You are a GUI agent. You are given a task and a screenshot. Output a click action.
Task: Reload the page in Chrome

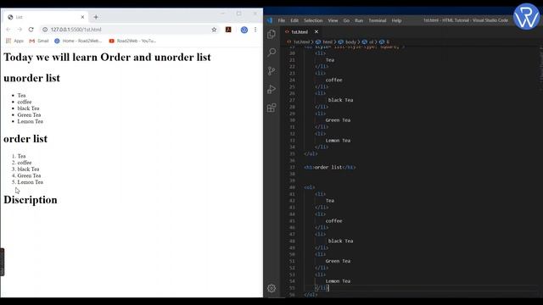(31, 30)
